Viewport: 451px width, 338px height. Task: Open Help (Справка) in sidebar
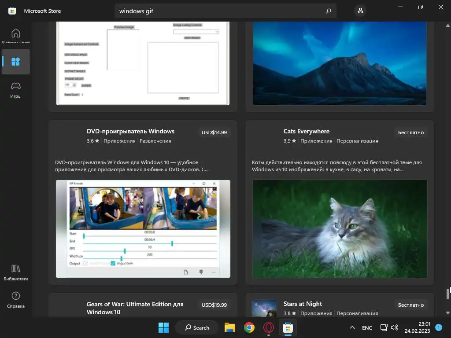(15, 300)
